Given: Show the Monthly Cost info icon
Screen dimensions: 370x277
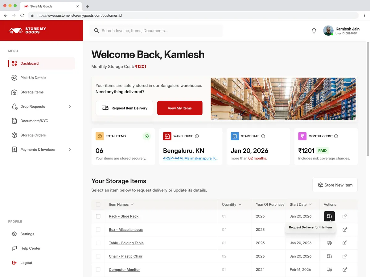Looking at the screenshot, I should point(336,136).
